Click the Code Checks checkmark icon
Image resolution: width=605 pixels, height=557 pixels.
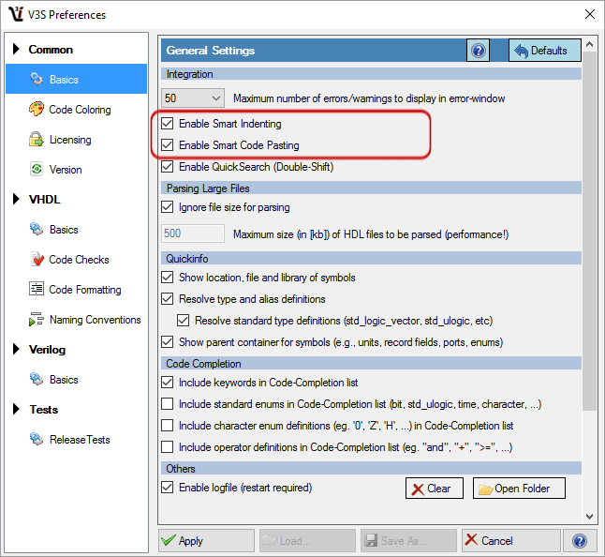click(x=37, y=259)
